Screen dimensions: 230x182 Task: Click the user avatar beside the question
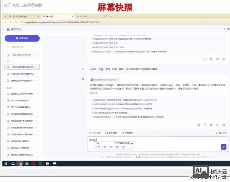pyautogui.click(x=83, y=69)
